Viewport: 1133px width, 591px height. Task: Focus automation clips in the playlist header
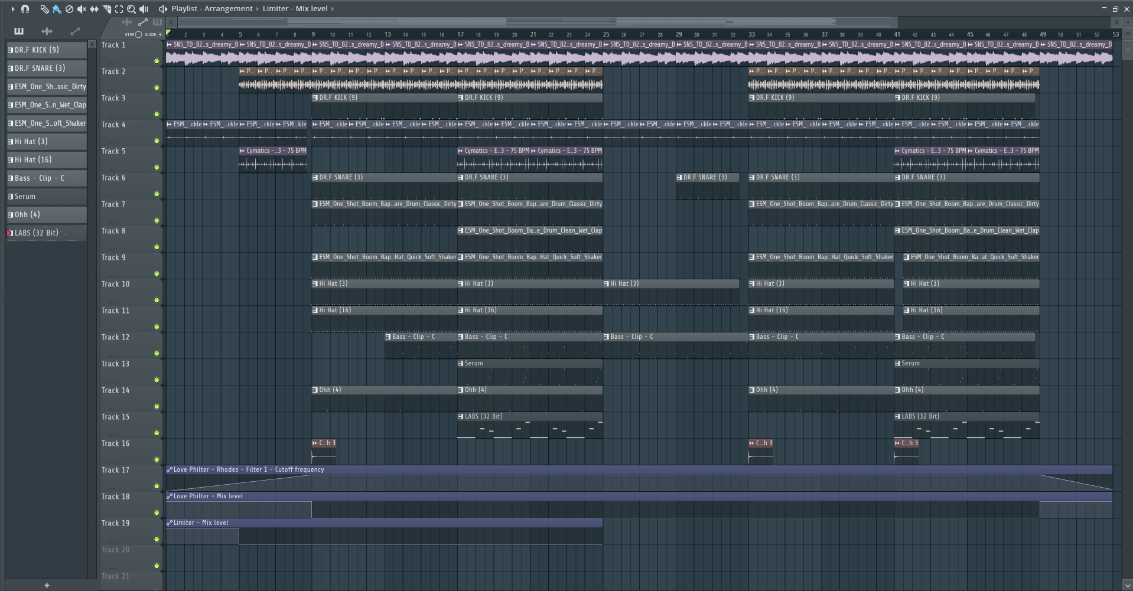pos(142,22)
